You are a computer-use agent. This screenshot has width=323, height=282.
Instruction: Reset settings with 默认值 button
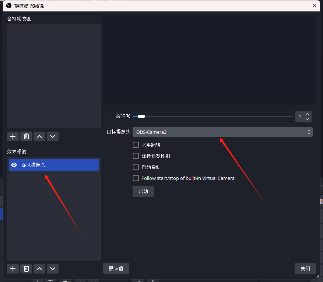116,268
